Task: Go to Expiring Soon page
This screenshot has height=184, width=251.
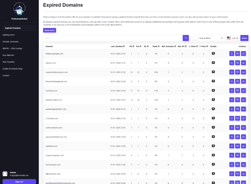Action: click(8, 35)
